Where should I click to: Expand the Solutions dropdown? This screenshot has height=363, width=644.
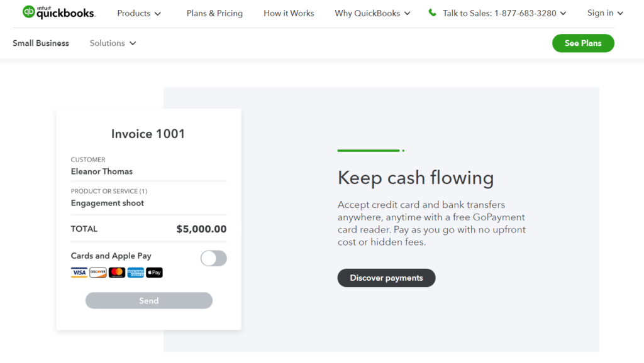click(x=113, y=43)
